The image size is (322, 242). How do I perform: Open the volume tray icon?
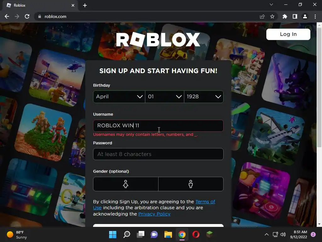coord(283,234)
